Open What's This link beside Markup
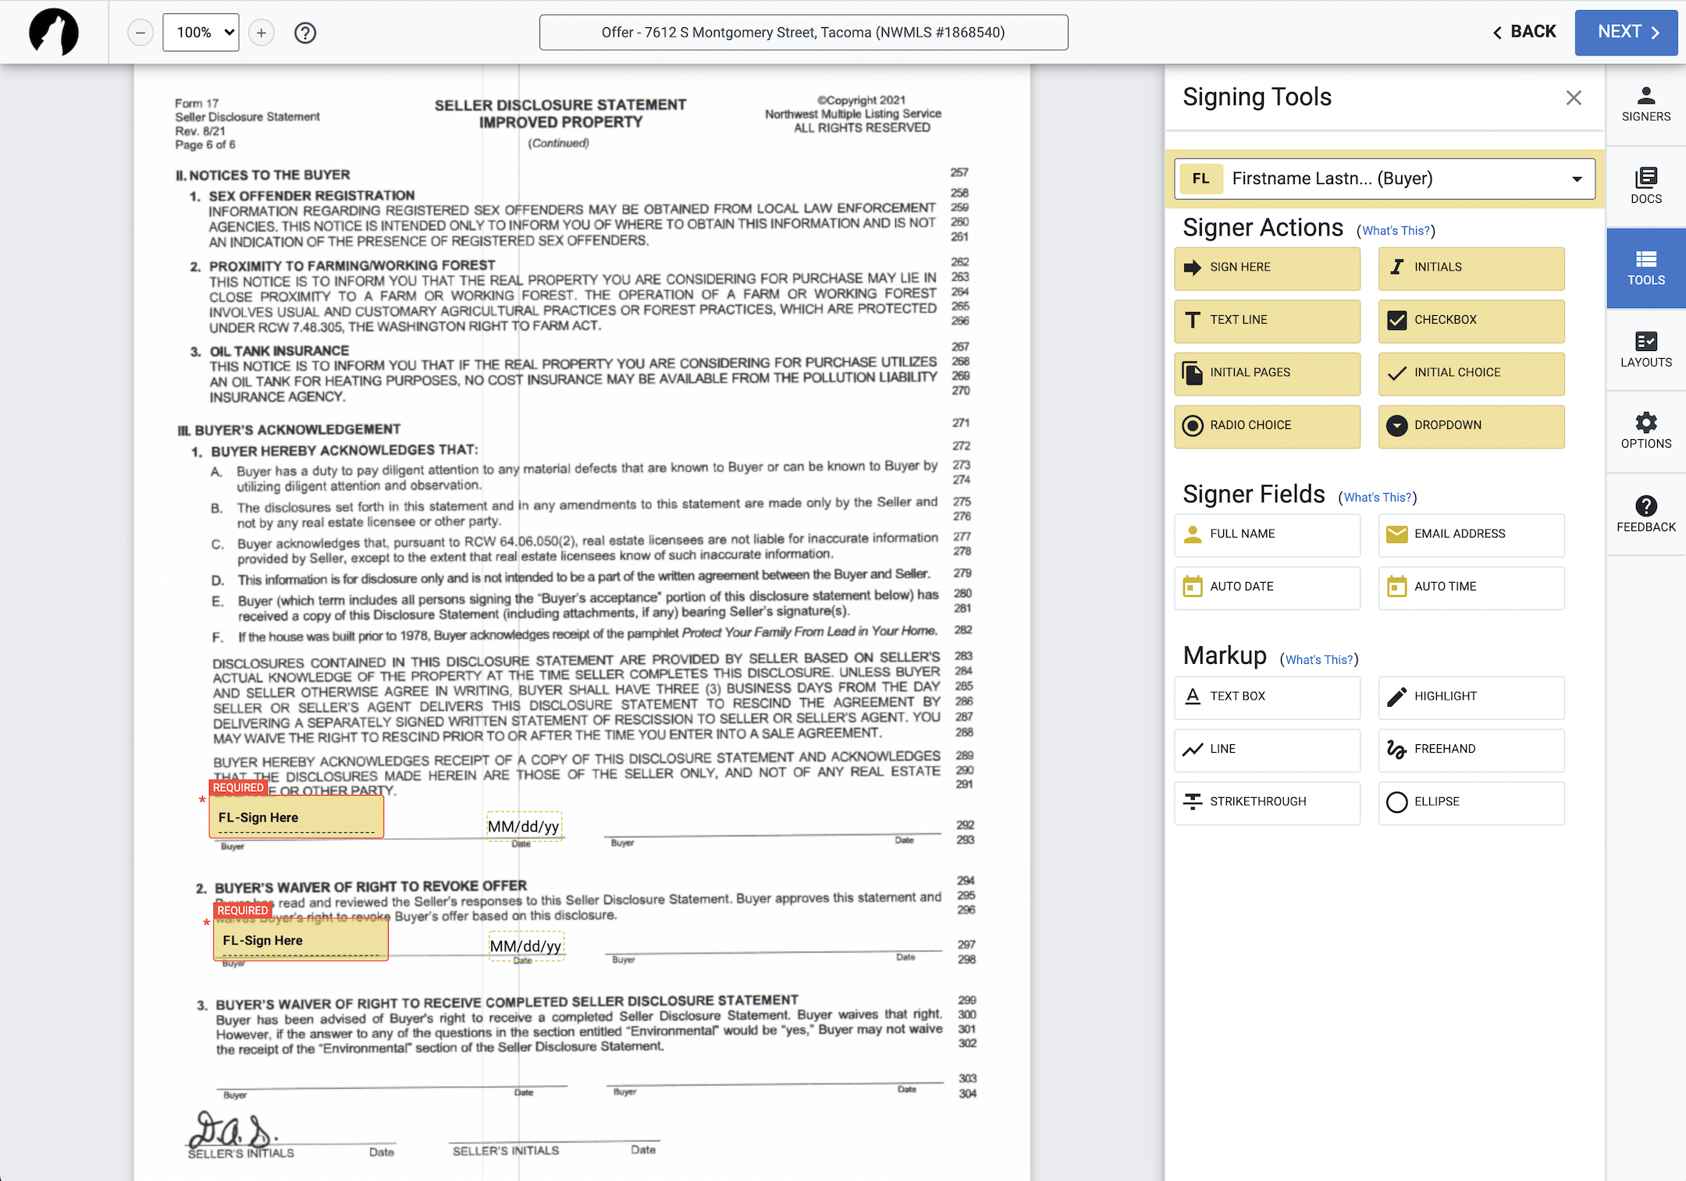Viewport: 1686px width, 1181px height. (1318, 660)
